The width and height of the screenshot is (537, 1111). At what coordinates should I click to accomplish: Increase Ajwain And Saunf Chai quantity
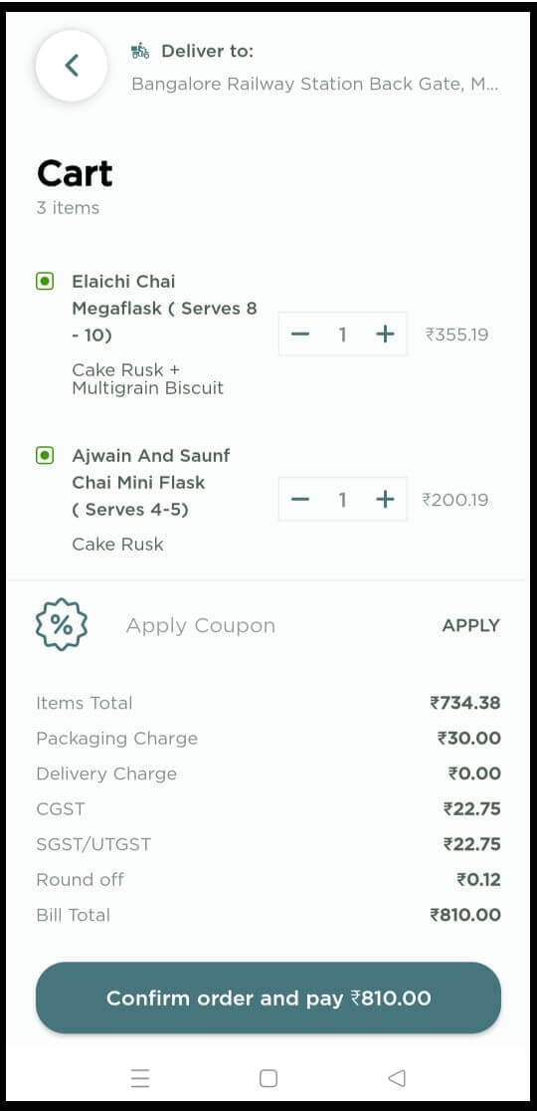(x=385, y=500)
